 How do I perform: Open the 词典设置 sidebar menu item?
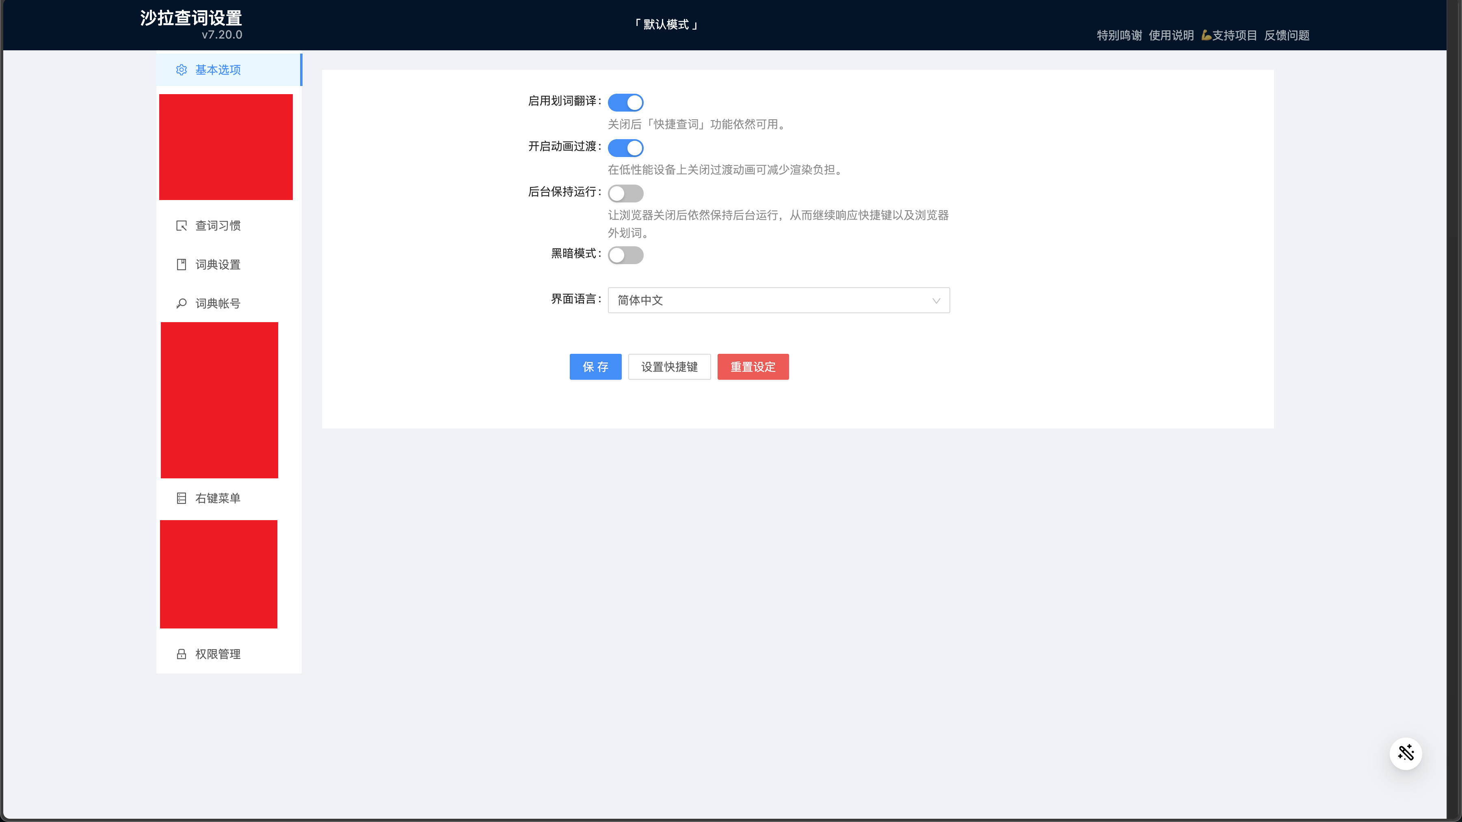[218, 265]
